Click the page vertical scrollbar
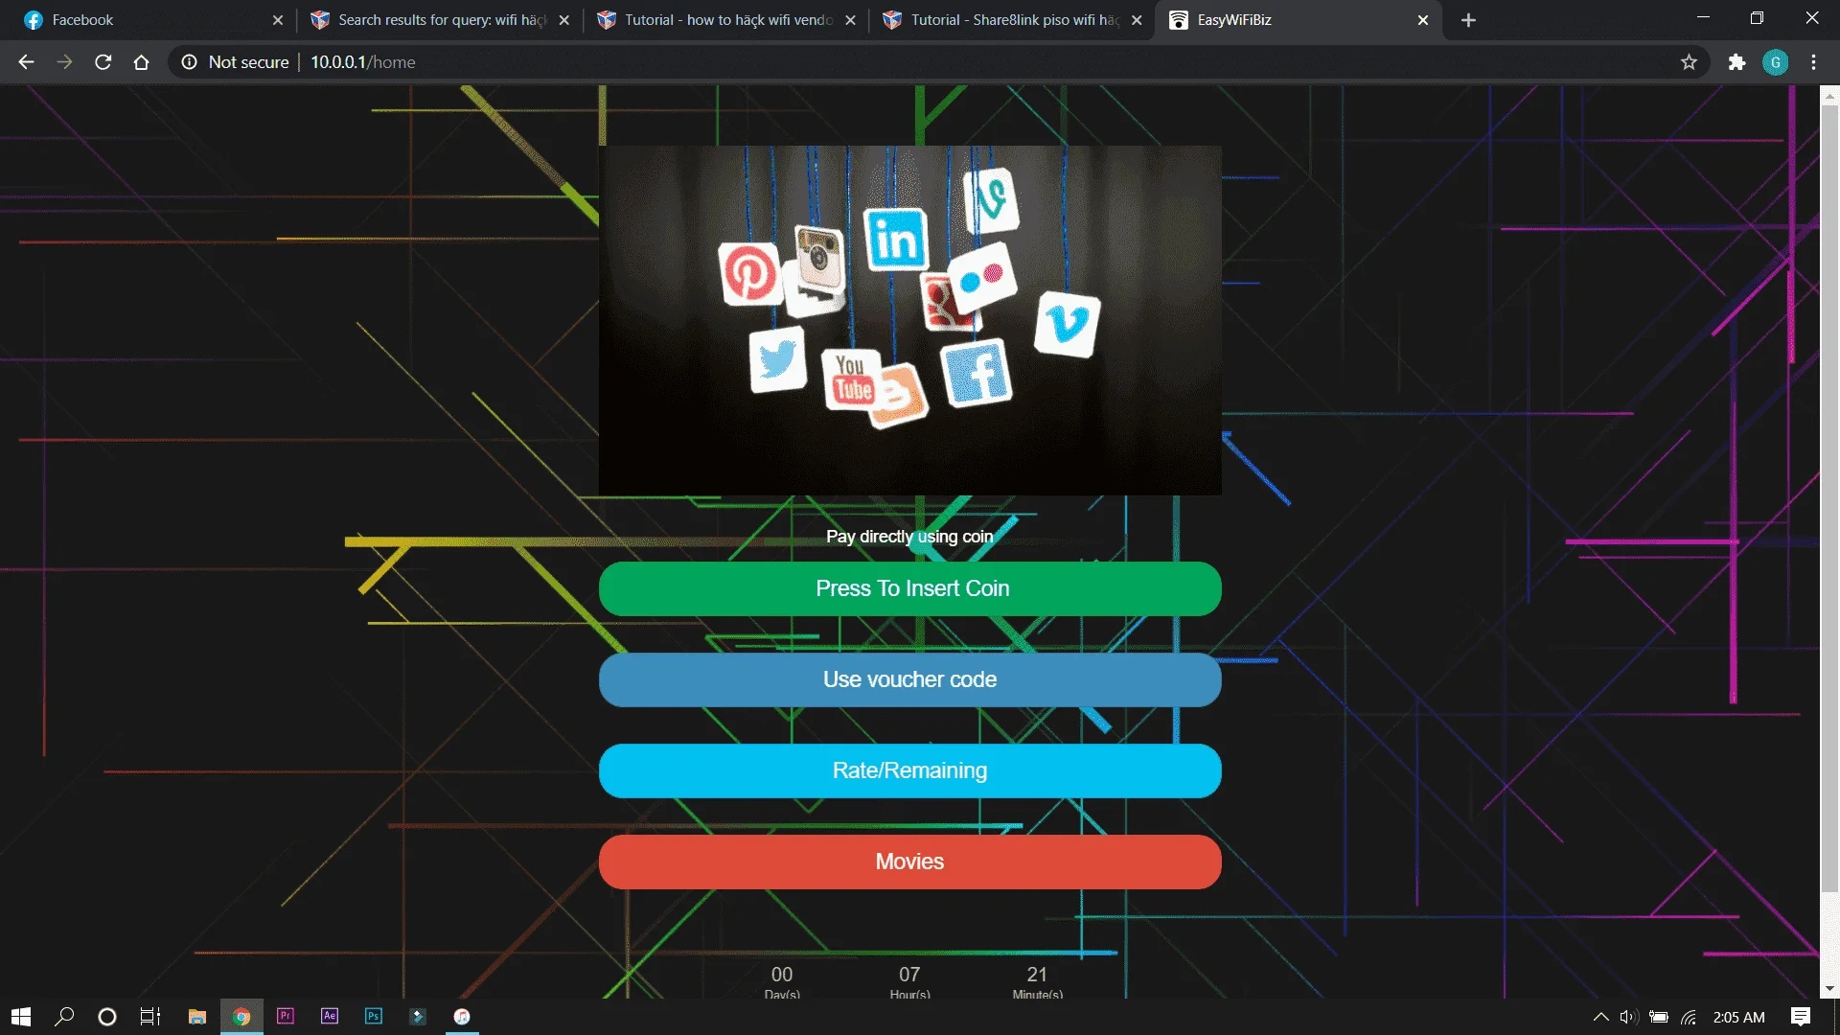 (1829, 498)
